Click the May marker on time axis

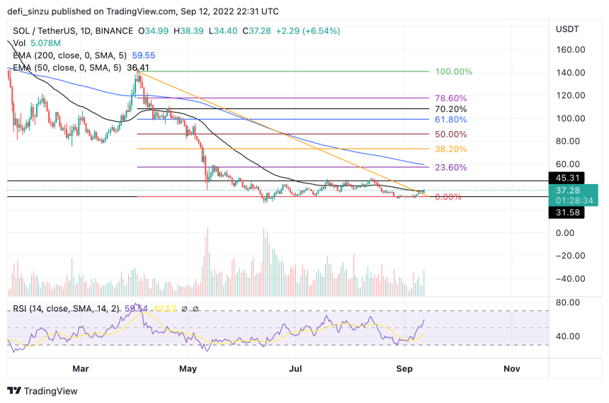click(x=188, y=369)
